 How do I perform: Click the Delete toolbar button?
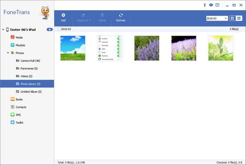pos(102,18)
